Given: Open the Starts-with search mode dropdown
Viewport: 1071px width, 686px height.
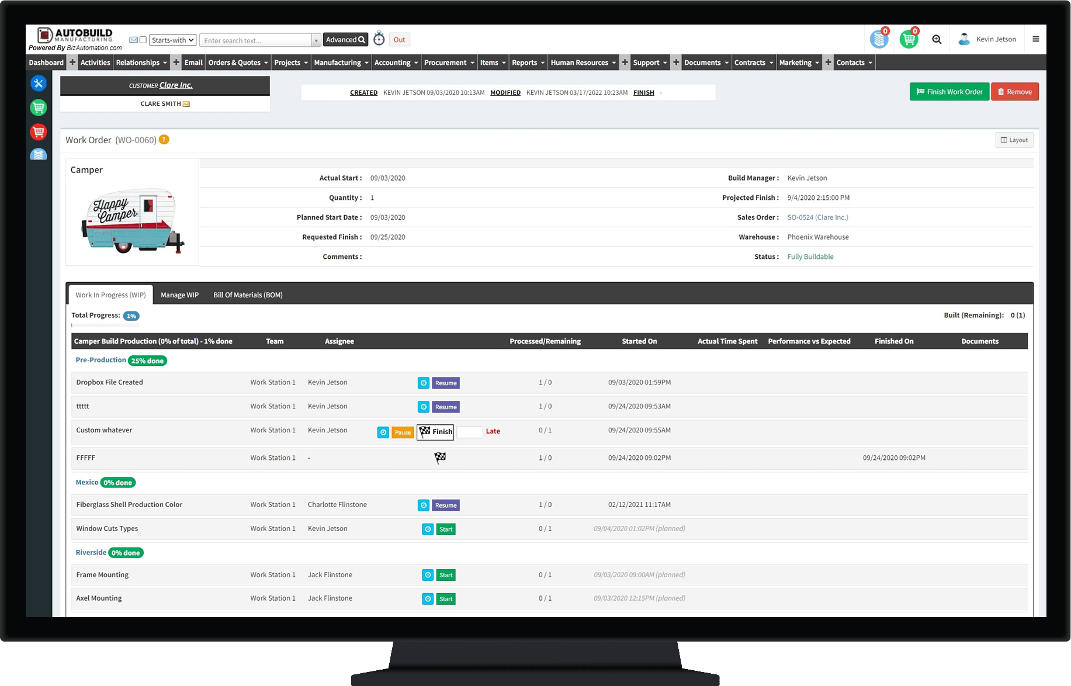Looking at the screenshot, I should coord(173,40).
